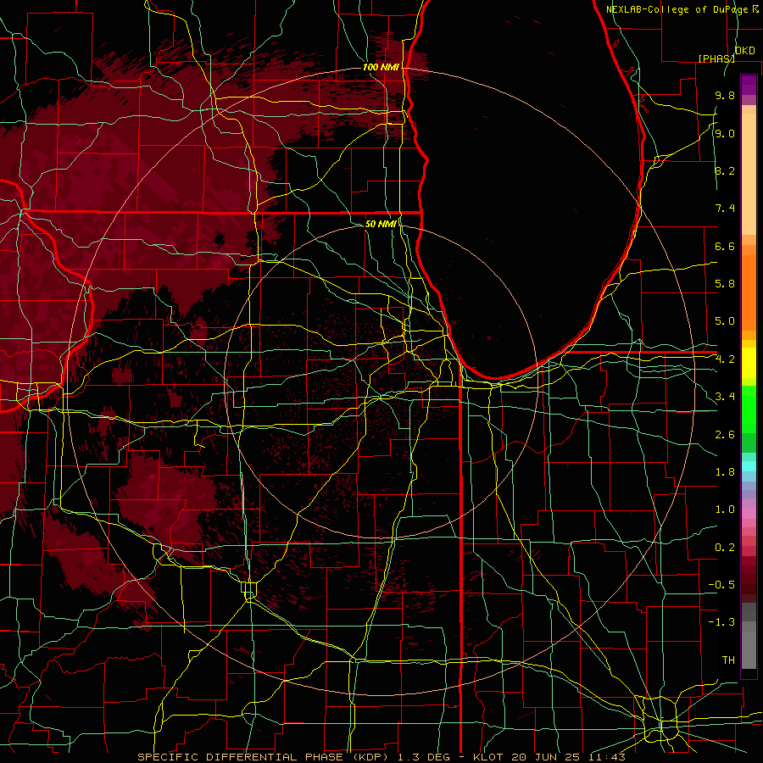Click the -1.3 legend value
This screenshot has height=763, width=763.
tap(721, 622)
